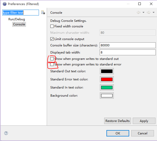Open Standard In text color swatch

[x=107, y=87]
